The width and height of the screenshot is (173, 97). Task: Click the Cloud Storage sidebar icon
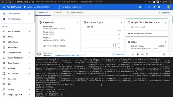tap(4, 63)
